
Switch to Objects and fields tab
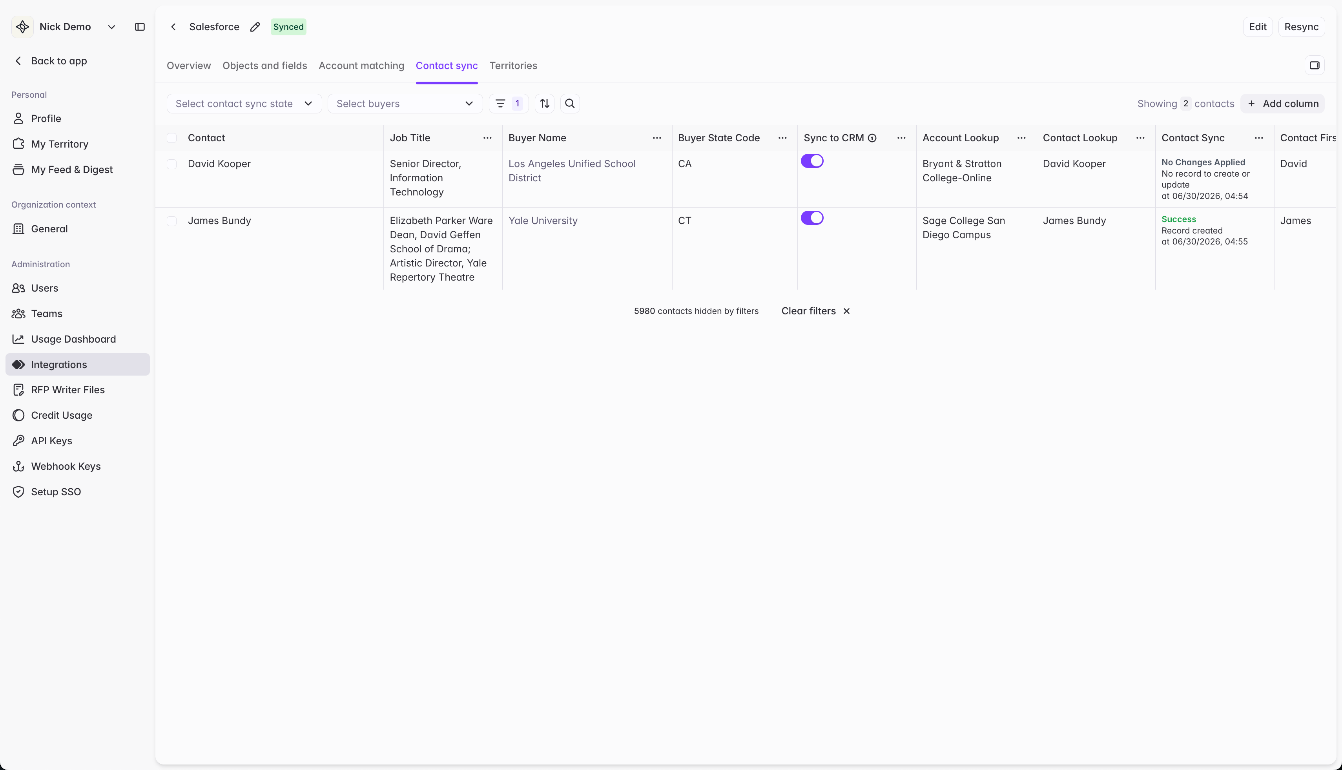point(264,66)
